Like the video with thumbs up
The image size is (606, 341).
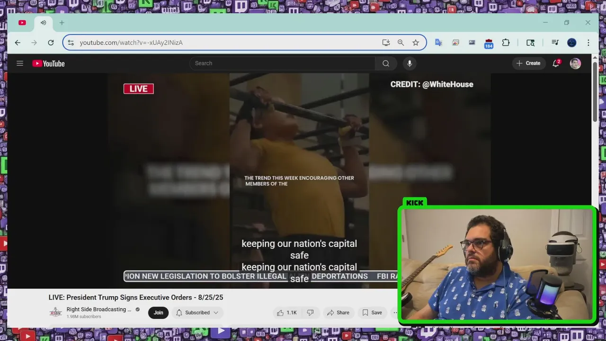[x=287, y=313]
